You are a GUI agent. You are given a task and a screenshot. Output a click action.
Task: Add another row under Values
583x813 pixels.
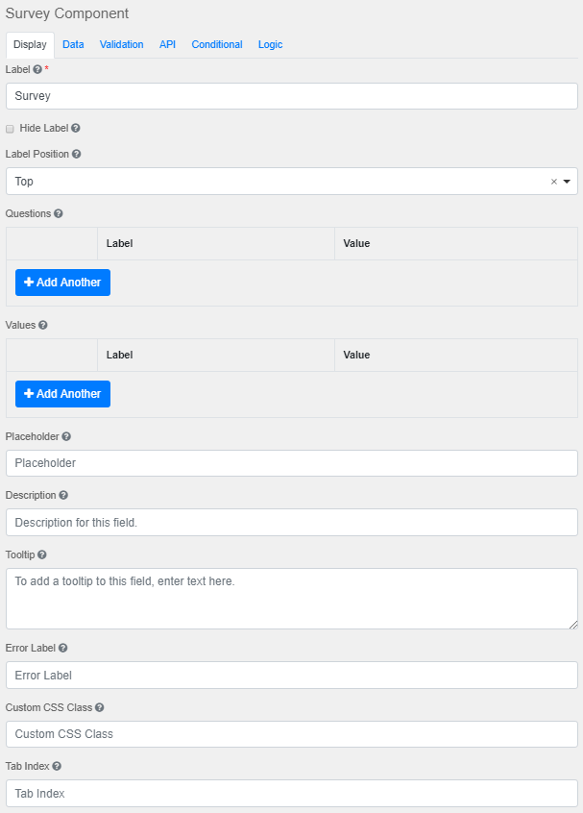pyautogui.click(x=62, y=394)
